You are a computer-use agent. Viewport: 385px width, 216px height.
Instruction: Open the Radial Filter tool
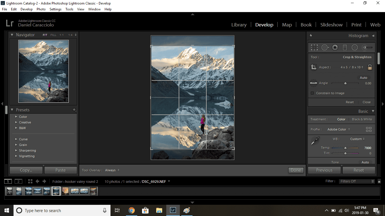click(x=355, y=47)
